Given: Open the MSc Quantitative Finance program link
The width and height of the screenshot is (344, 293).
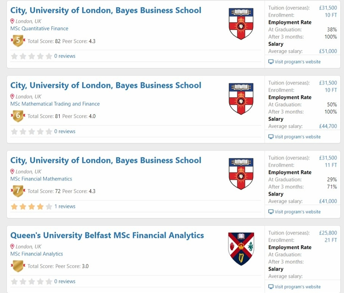Looking at the screenshot, I should click(x=39, y=29).
